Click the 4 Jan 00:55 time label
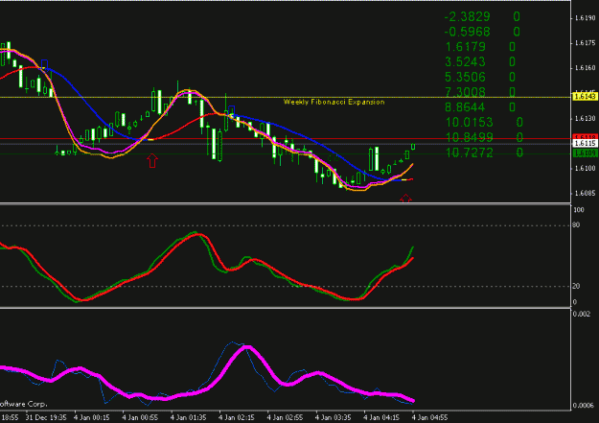Viewport: 599px width, 423px height. click(x=140, y=417)
